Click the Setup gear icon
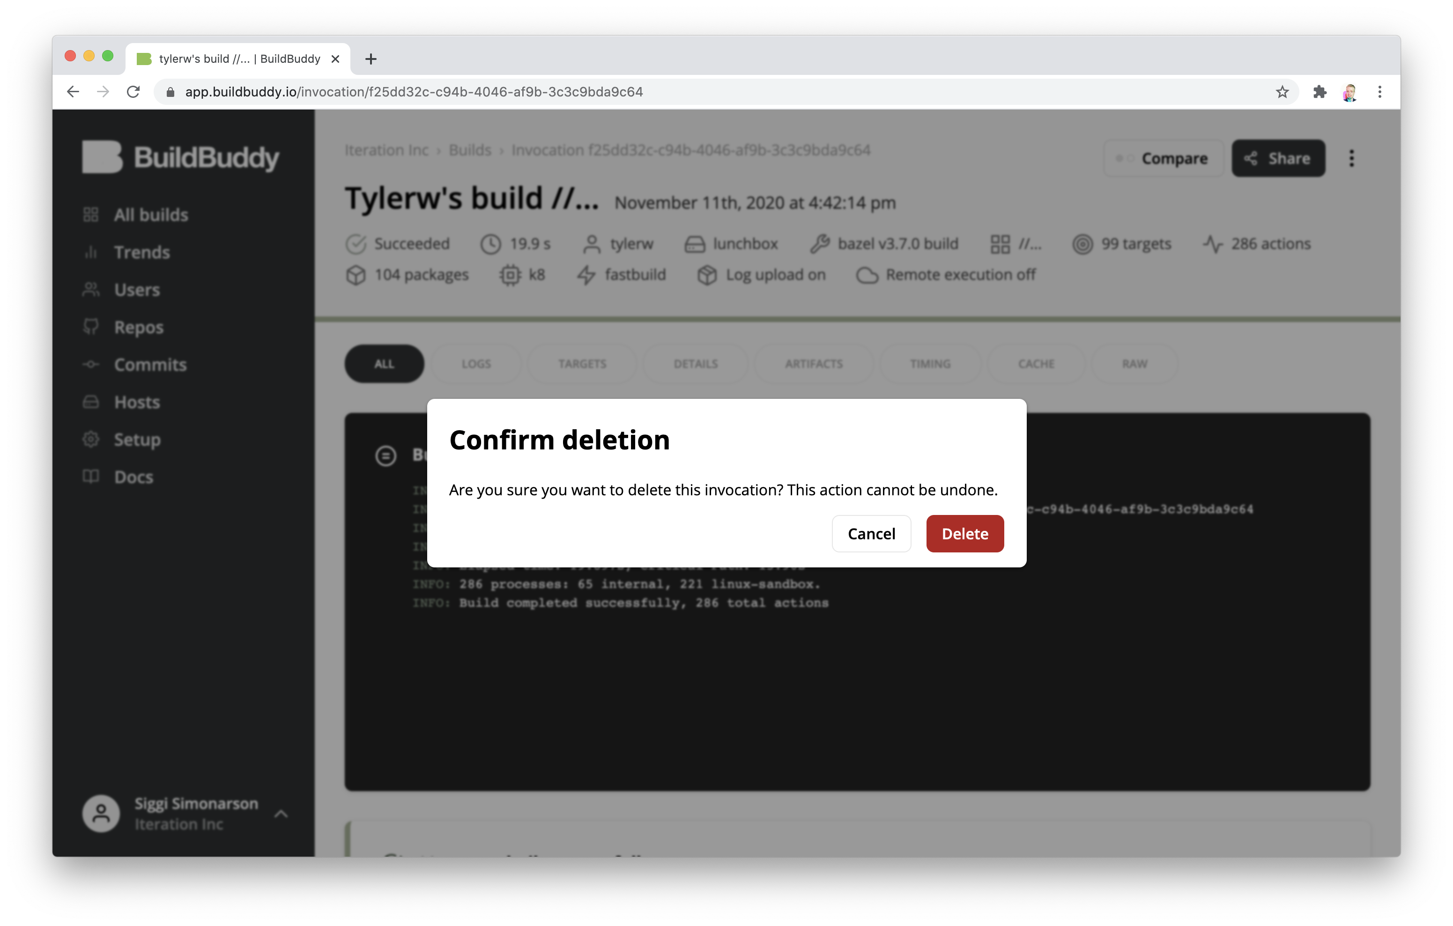The height and width of the screenshot is (926, 1453). (x=90, y=439)
